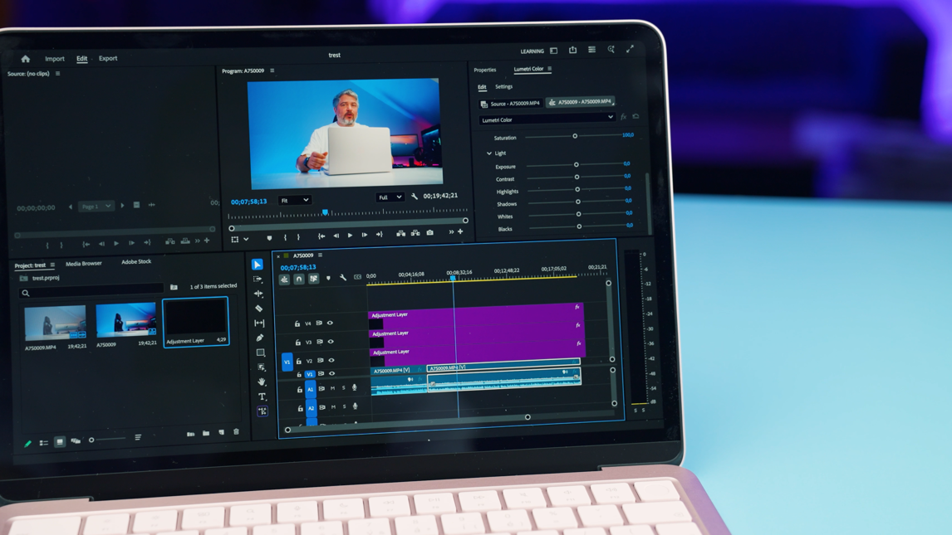
Task: Open the Media Browser tab
Action: [84, 264]
